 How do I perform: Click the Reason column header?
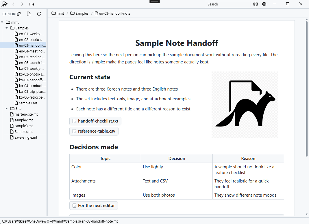pos(248,158)
